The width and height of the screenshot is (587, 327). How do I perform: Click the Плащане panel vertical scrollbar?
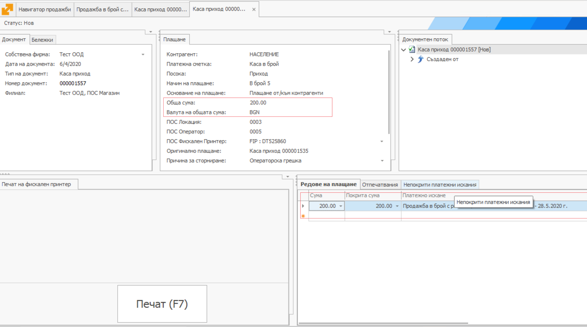point(389,93)
